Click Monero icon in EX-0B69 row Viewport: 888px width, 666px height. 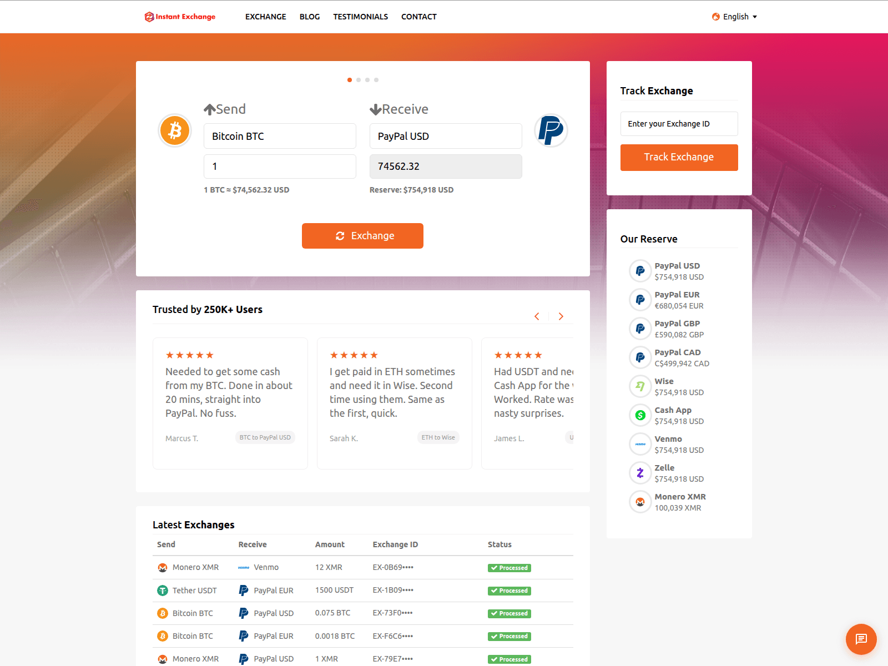[163, 568]
